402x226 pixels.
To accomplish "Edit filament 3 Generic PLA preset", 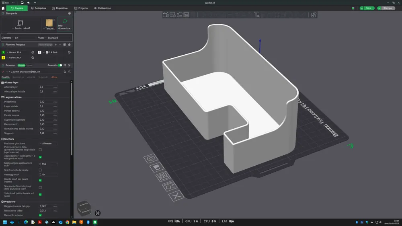I will (33, 58).
